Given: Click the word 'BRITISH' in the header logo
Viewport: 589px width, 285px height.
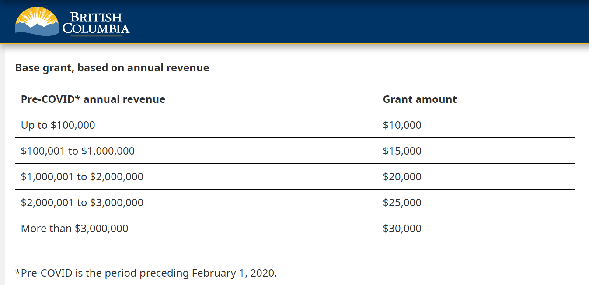Looking at the screenshot, I should (x=96, y=18).
